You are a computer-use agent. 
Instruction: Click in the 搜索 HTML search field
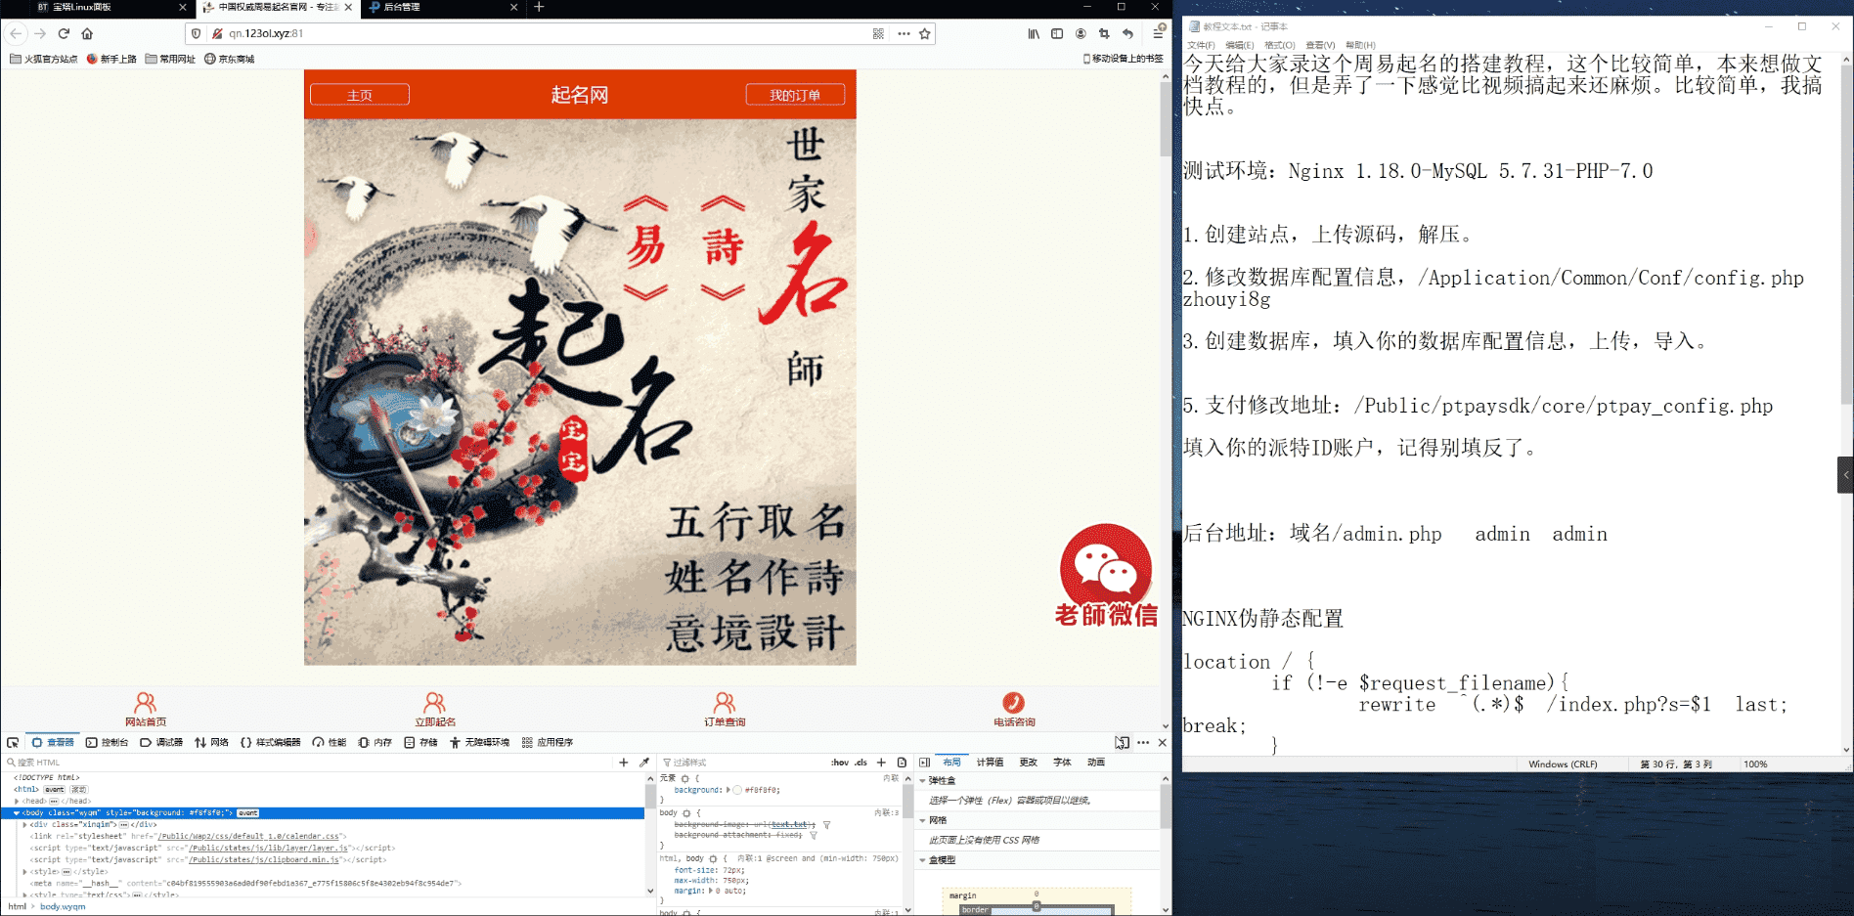click(308, 763)
